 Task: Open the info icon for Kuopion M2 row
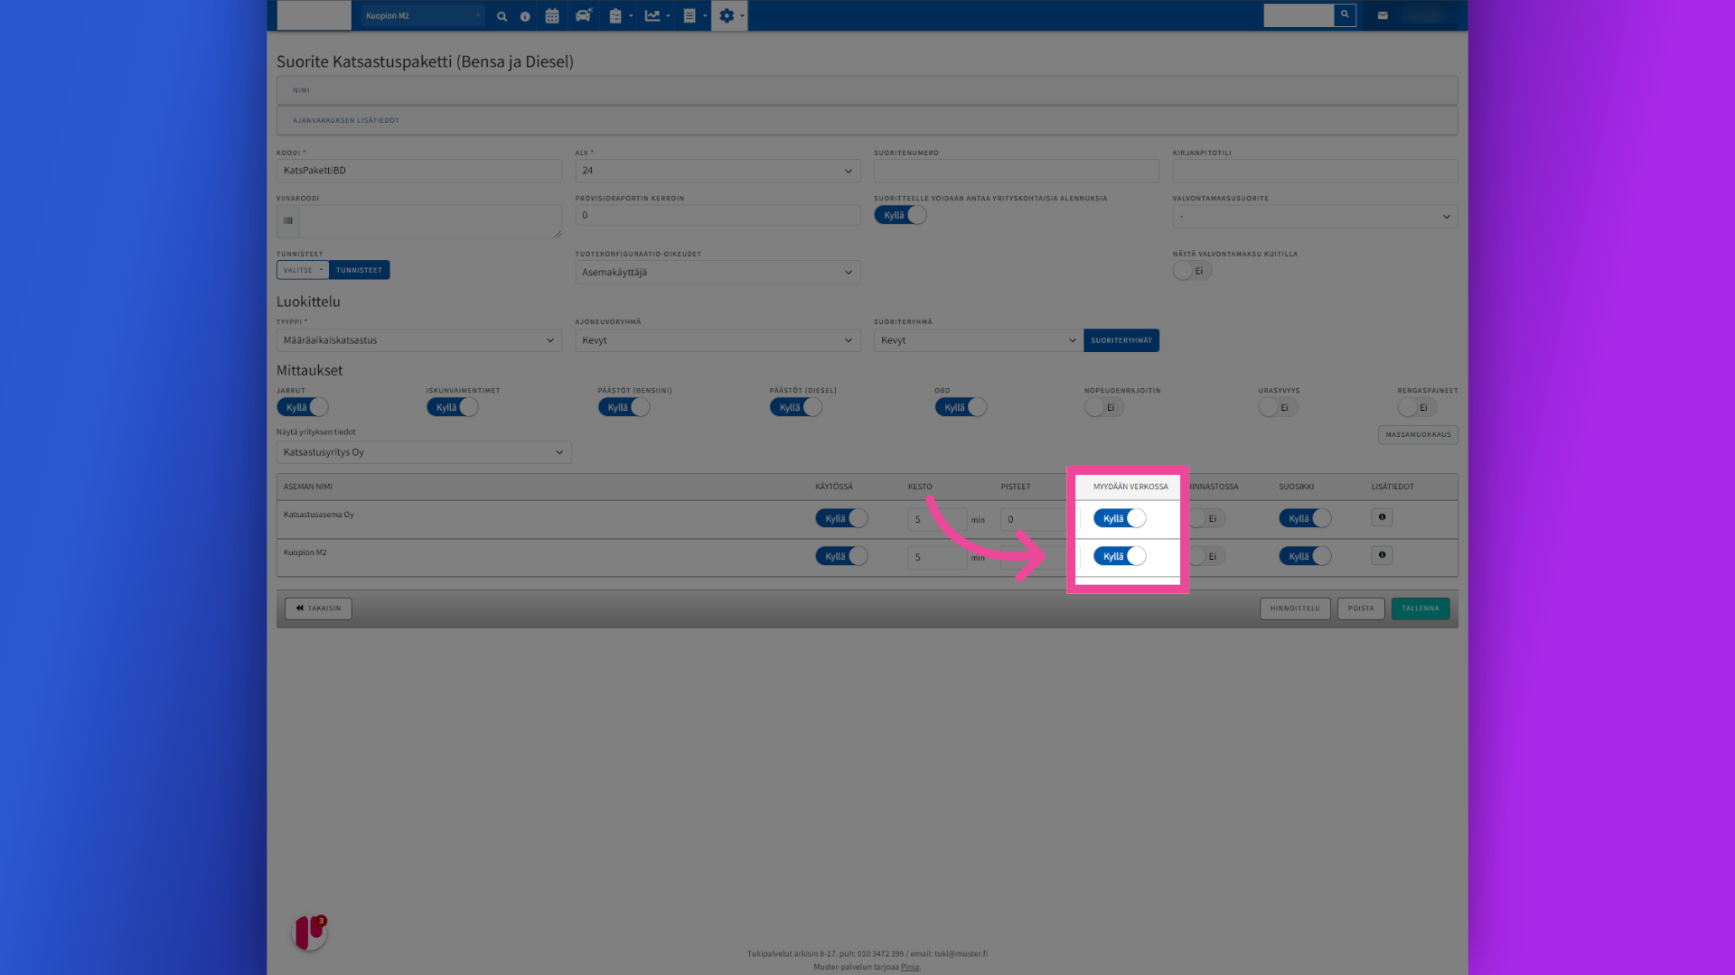tap(1382, 555)
